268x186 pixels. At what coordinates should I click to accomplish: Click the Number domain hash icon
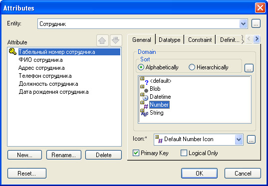tap(144, 105)
